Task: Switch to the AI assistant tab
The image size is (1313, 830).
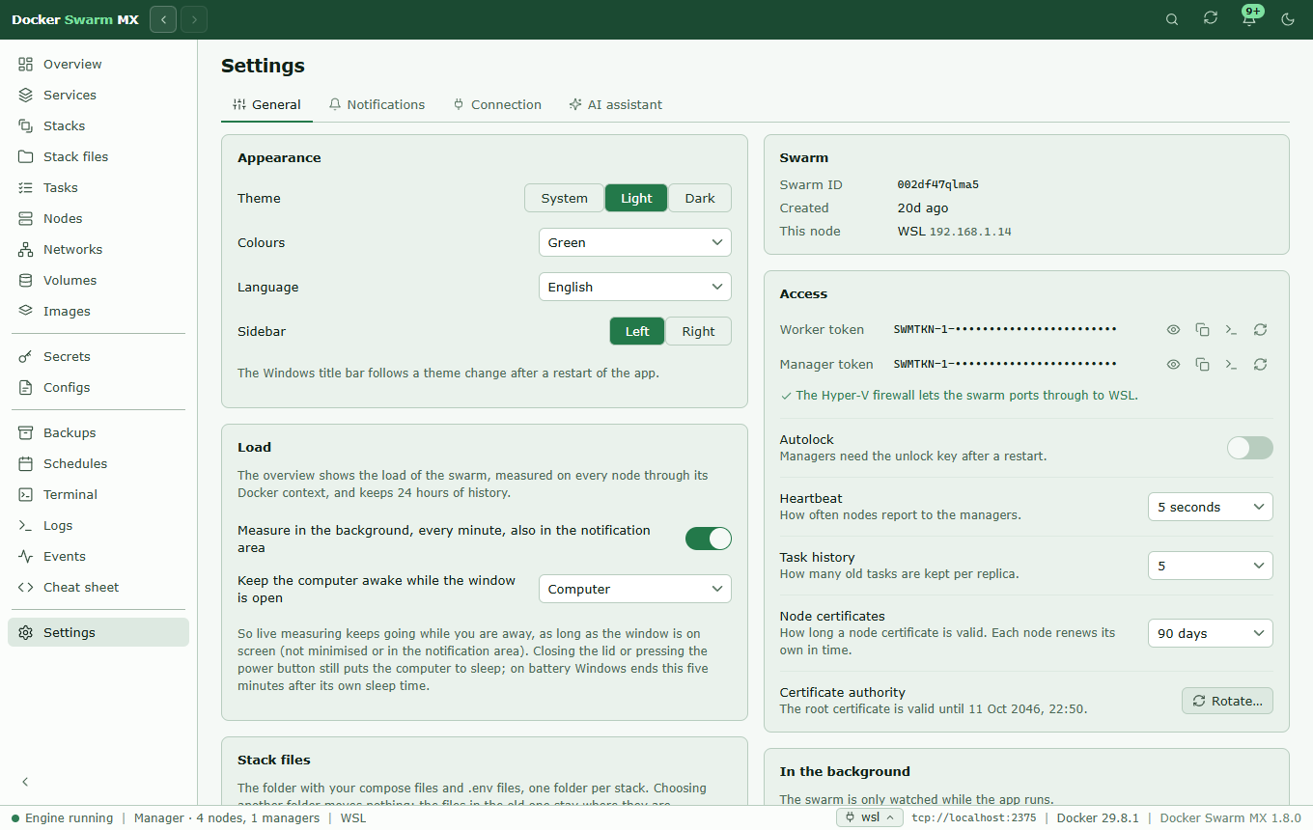Action: pyautogui.click(x=616, y=104)
